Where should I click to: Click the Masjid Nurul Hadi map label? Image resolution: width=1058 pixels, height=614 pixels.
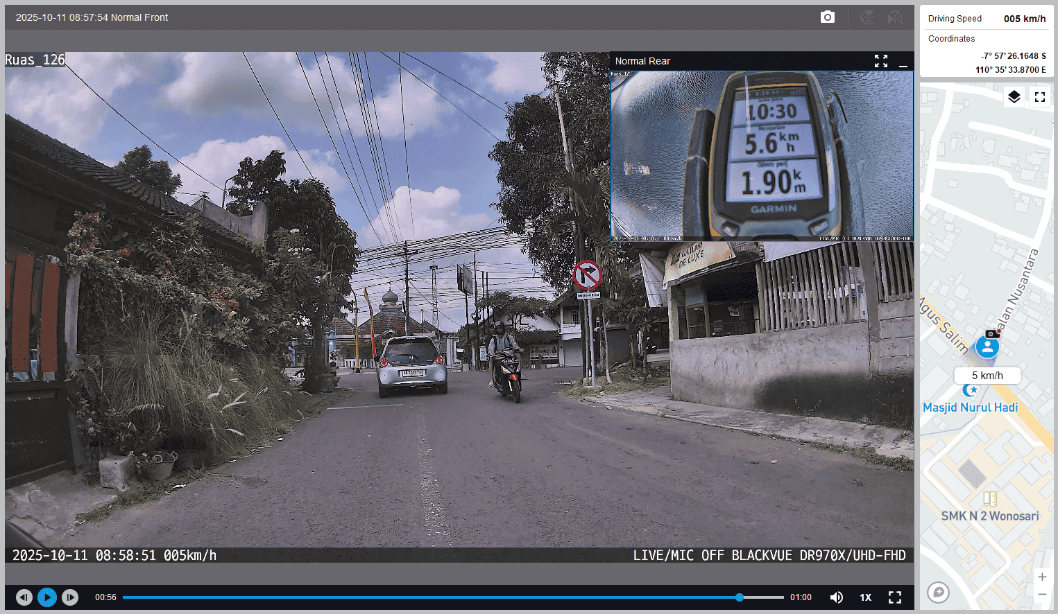970,407
